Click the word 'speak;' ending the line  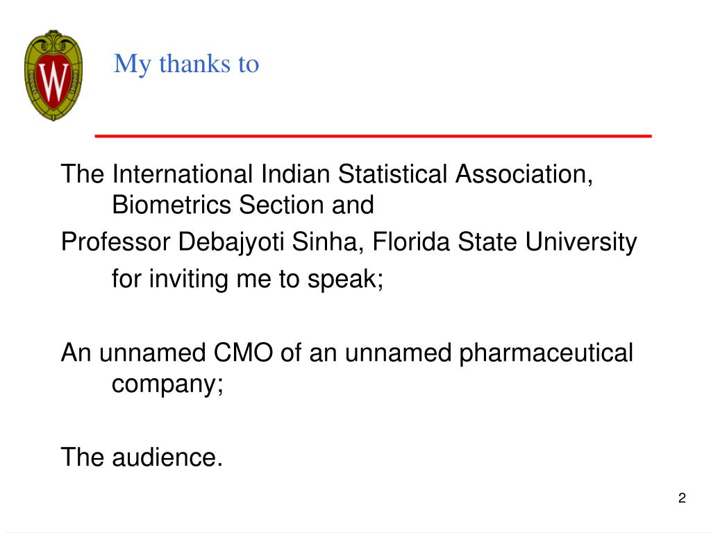click(346, 279)
